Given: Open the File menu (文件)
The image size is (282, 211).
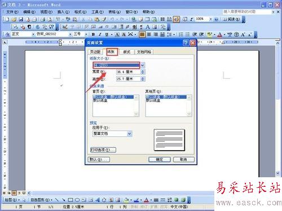Looking at the screenshot, I should pyautogui.click(x=12, y=12).
